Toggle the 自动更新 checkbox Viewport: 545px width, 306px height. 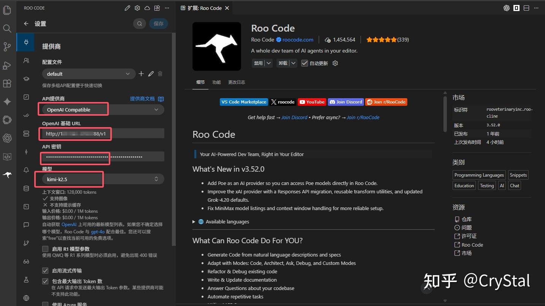point(305,63)
